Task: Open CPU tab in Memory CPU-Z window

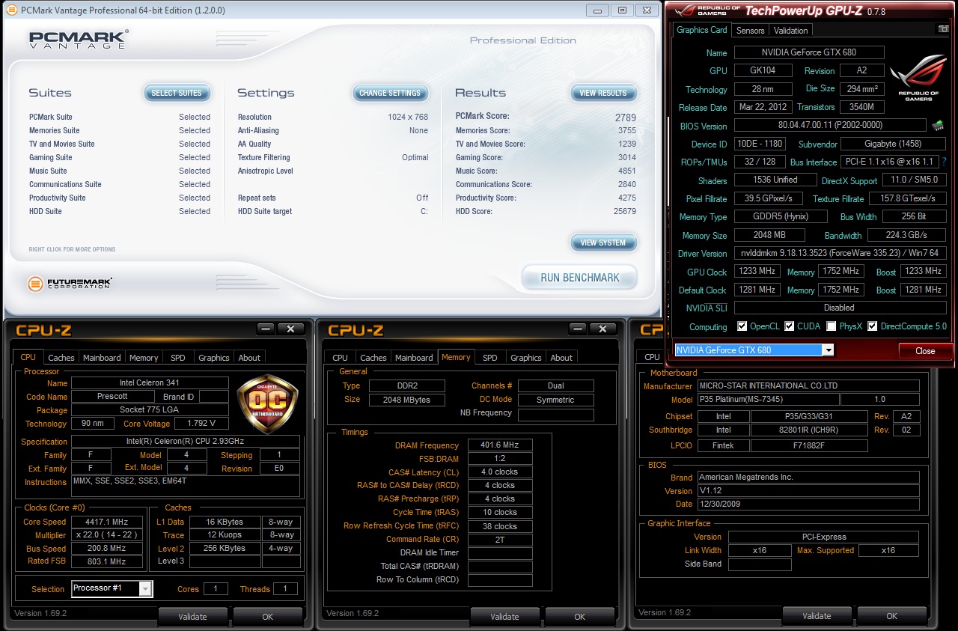Action: pyautogui.click(x=340, y=358)
